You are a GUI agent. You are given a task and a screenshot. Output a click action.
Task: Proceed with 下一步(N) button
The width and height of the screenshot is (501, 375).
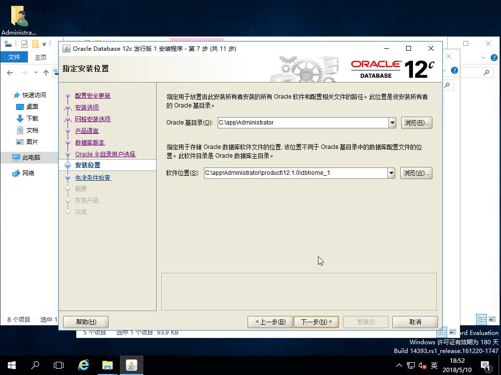pos(317,322)
